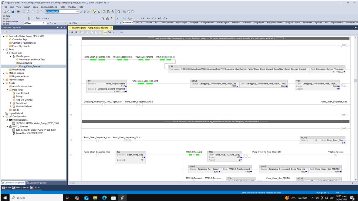
Task: Click the Open project folder icon
Action: pyautogui.click(x=8, y=12)
